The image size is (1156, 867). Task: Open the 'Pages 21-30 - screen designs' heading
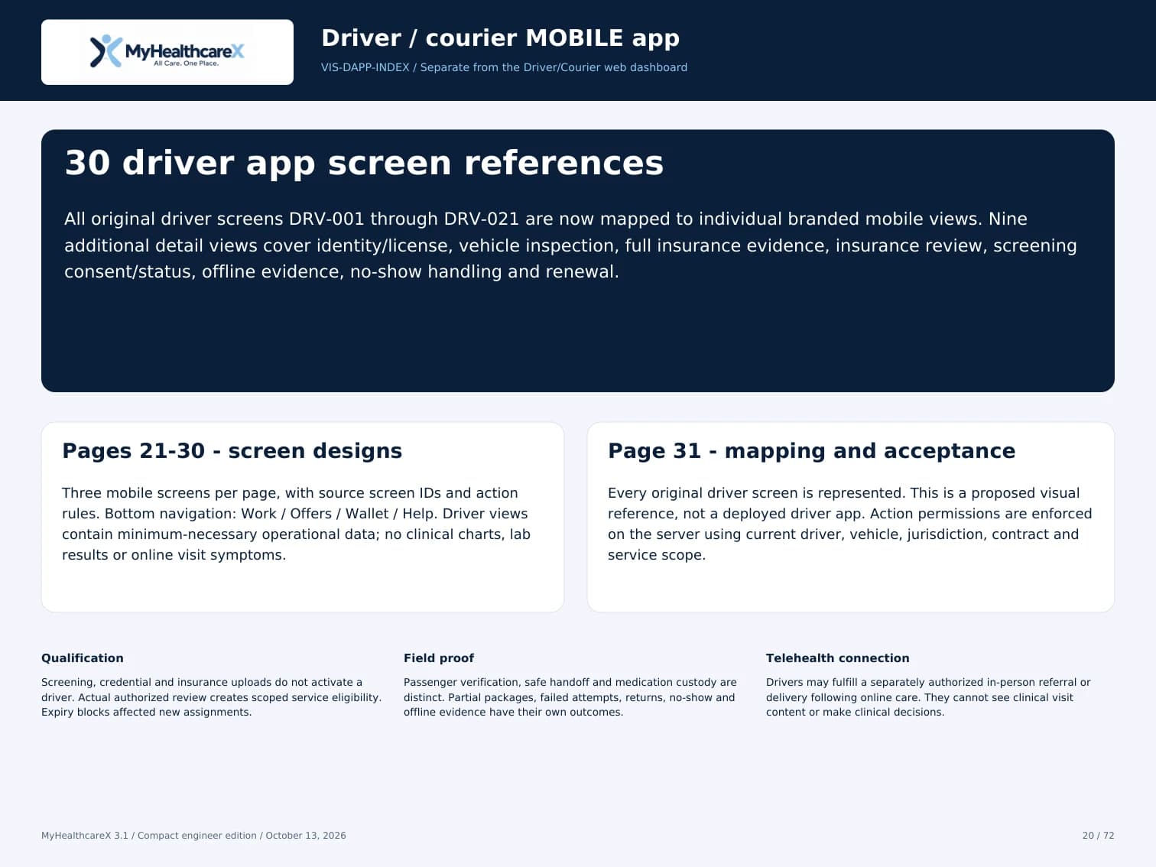[232, 451]
